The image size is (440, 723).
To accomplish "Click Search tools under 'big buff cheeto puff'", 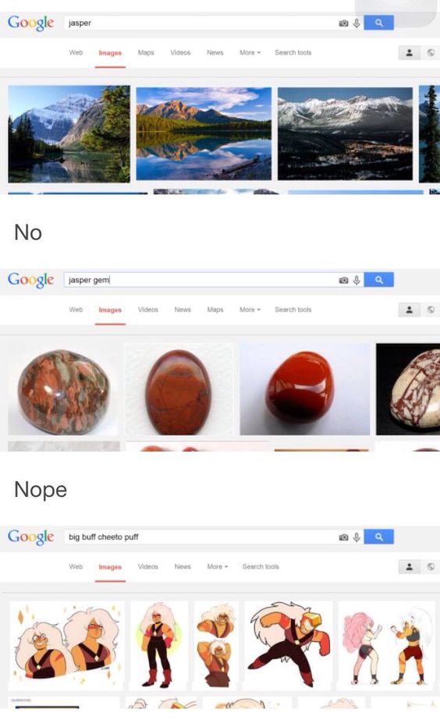I will coord(261,566).
